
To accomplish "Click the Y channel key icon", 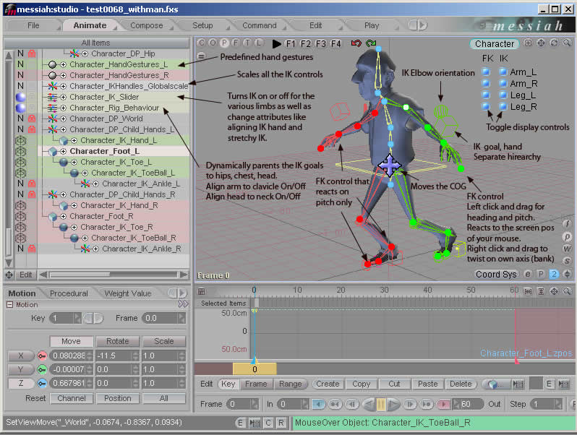I will click(x=42, y=369).
